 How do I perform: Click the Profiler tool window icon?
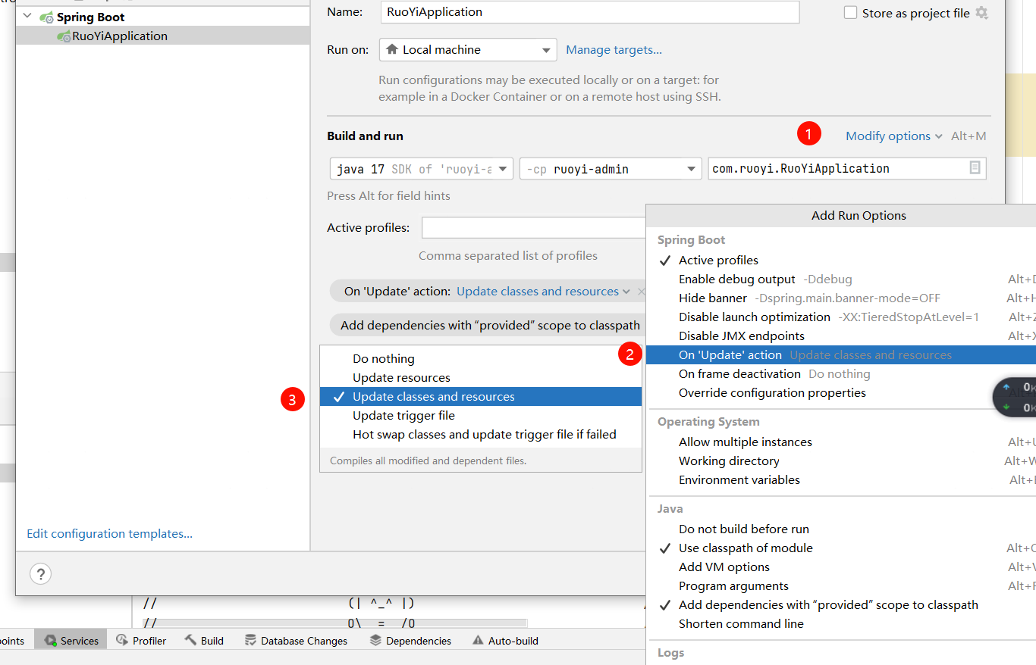(x=122, y=641)
